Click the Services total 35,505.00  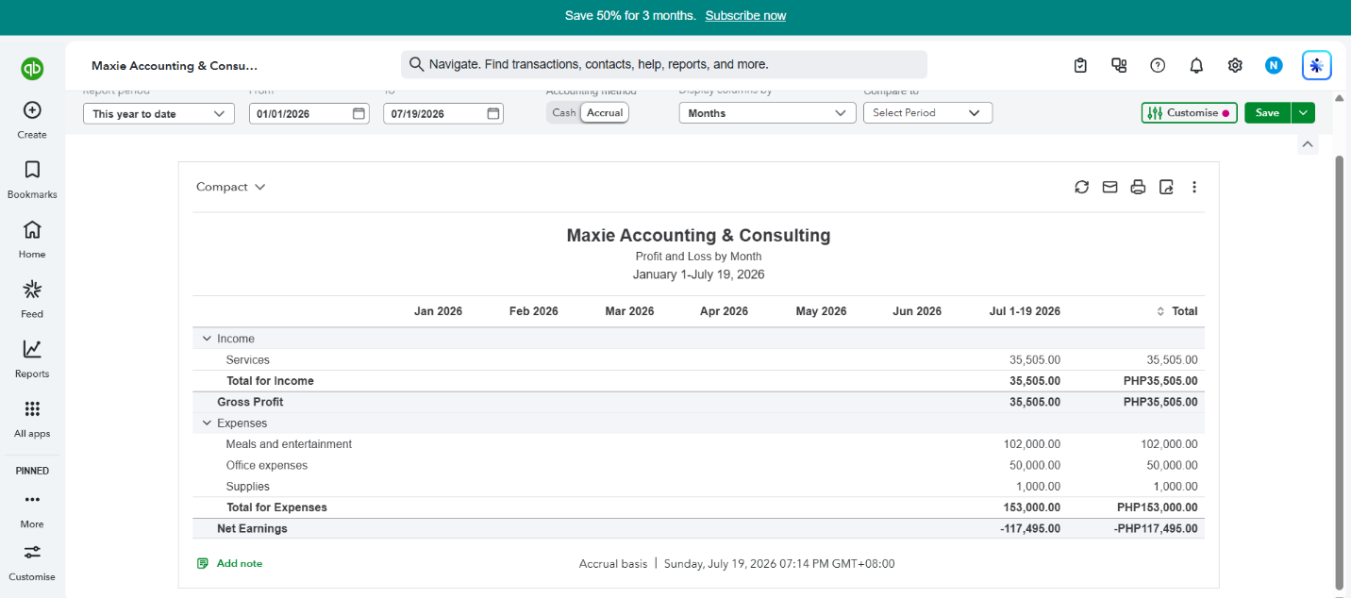1172,360
